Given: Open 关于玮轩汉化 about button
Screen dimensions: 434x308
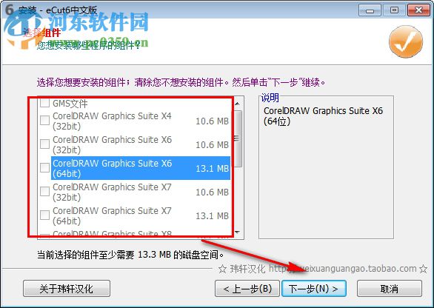Looking at the screenshot, I should [x=67, y=289].
